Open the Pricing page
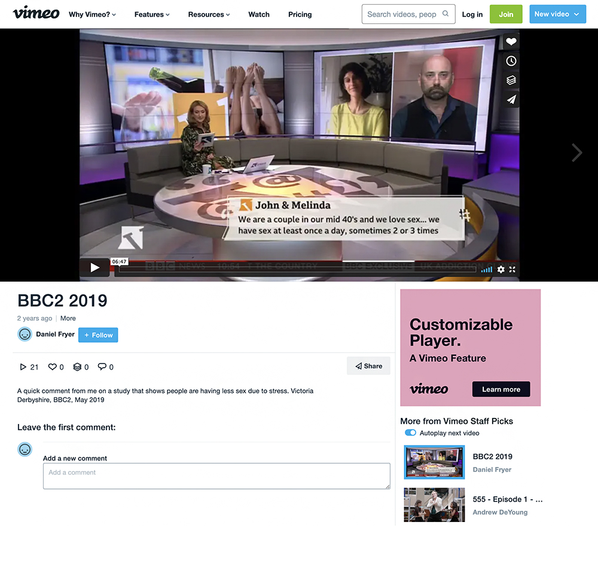Image resolution: width=598 pixels, height=574 pixels. click(x=300, y=14)
